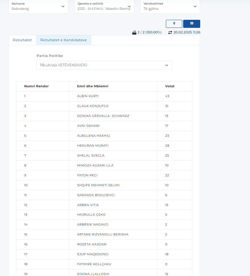Screen dimensions: 250x276
Task: Click the 2 / 2 (100.00%) counted text
Action: point(150,32)
